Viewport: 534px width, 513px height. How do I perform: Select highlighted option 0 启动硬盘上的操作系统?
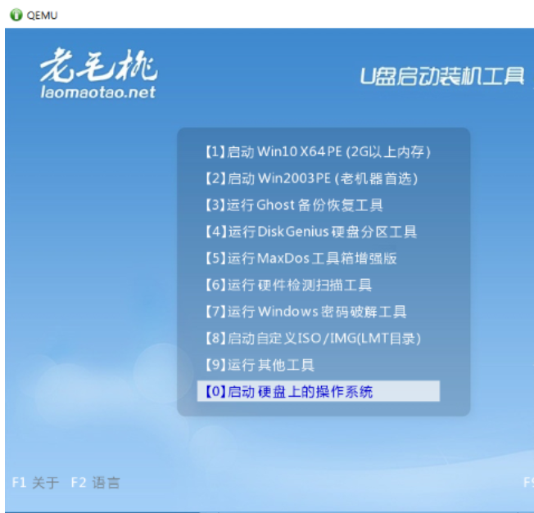319,391
